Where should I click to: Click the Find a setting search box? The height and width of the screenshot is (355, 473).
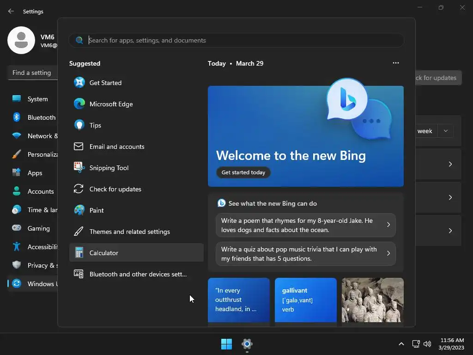pos(33,73)
